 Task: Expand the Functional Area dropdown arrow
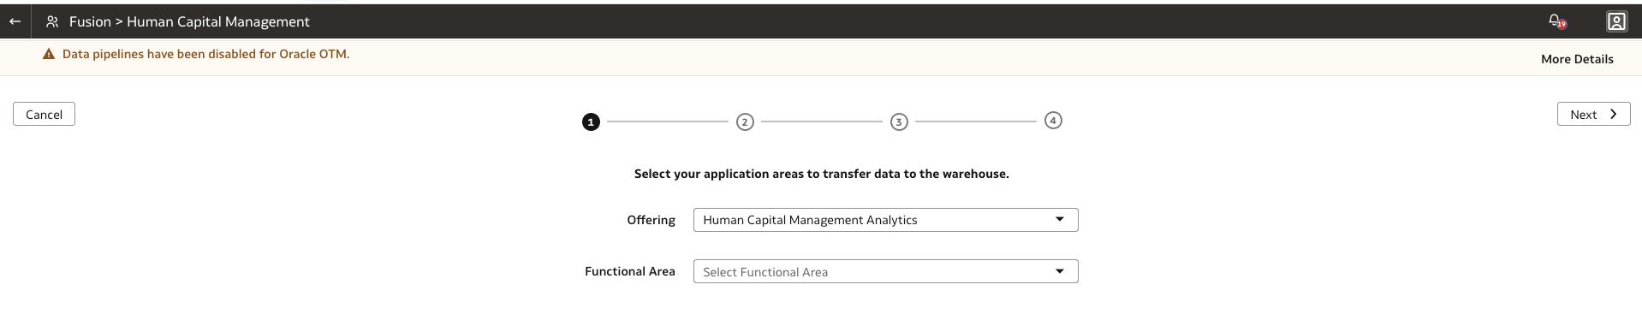click(x=1060, y=271)
